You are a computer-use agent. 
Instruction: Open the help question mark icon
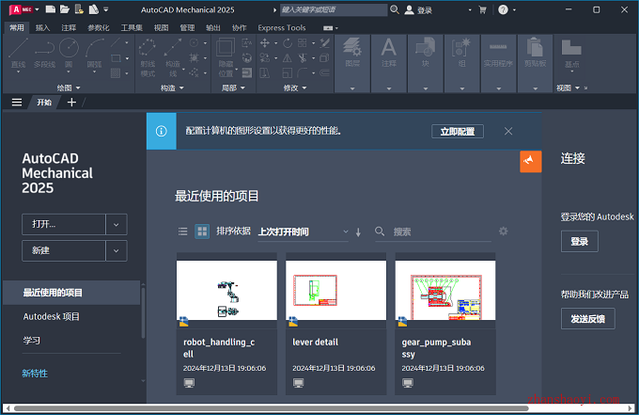503,9
